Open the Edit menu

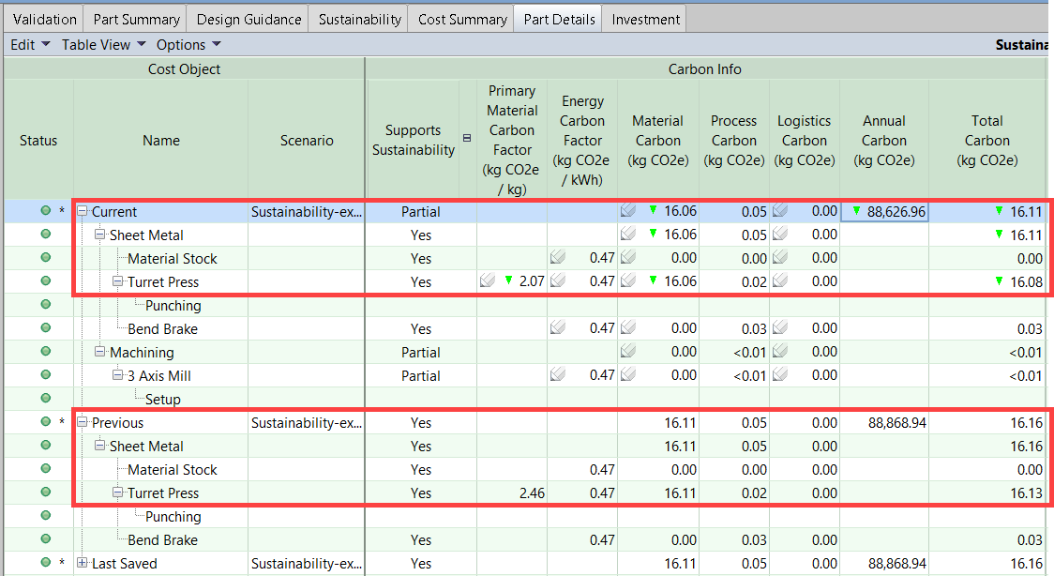(30, 44)
